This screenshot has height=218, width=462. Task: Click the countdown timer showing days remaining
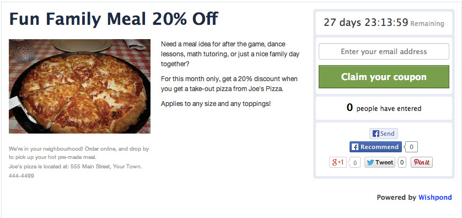[384, 23]
